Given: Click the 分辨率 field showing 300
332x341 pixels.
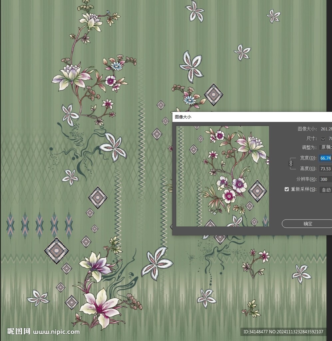Looking at the screenshot, I should (x=325, y=179).
